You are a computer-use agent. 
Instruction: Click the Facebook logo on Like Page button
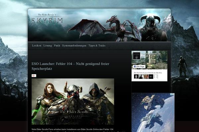135,66
